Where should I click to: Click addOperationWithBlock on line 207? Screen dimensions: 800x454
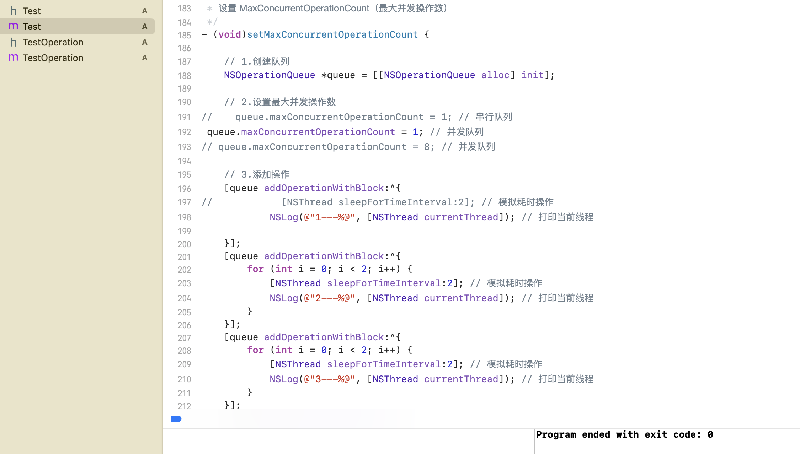(x=324, y=337)
